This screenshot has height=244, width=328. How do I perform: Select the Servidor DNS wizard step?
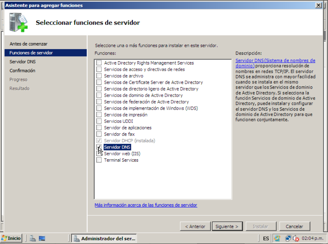coord(23,62)
